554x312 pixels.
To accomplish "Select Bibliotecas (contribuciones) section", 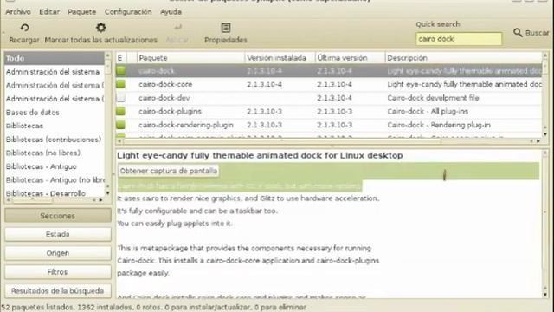I will tap(55, 140).
